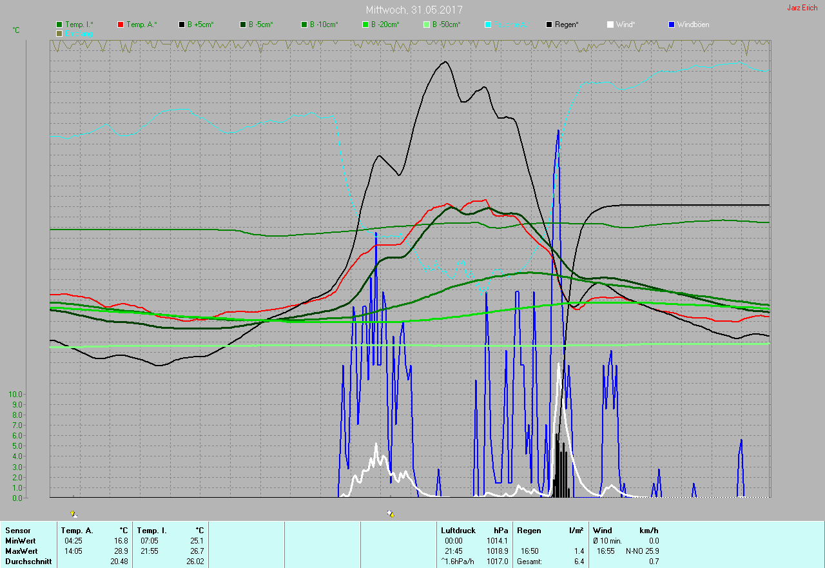
Task: Click the inside average value "26.02"
Action: point(195,562)
